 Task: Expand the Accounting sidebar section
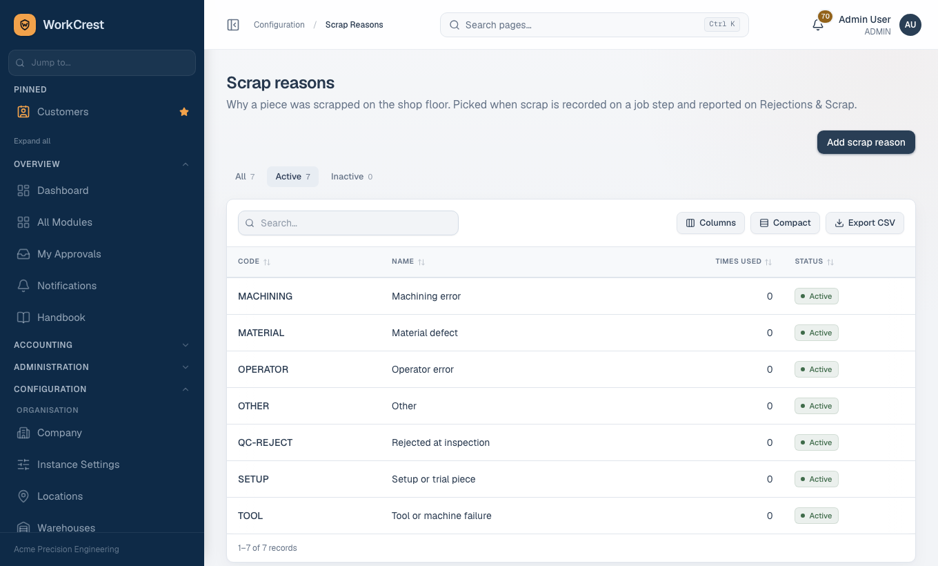(x=102, y=345)
